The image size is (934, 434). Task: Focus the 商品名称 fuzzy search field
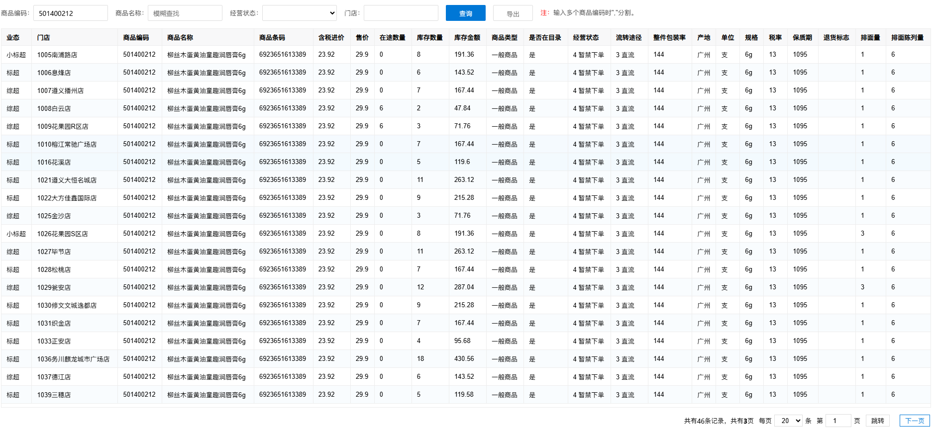[x=185, y=13]
